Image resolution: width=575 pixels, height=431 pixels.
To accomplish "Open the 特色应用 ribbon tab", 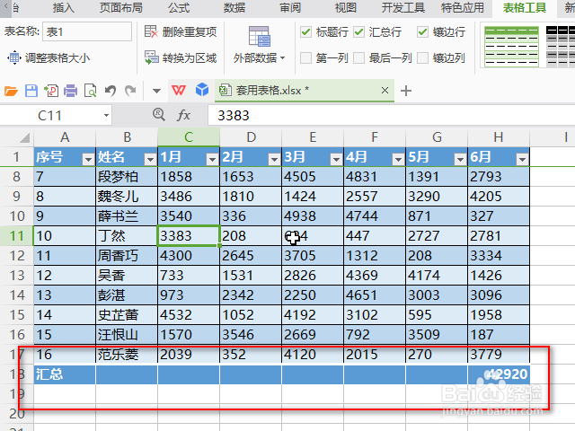I will click(x=463, y=7).
